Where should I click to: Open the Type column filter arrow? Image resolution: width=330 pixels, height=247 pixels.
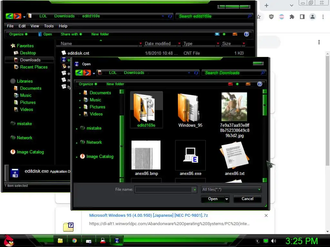pyautogui.click(x=218, y=43)
